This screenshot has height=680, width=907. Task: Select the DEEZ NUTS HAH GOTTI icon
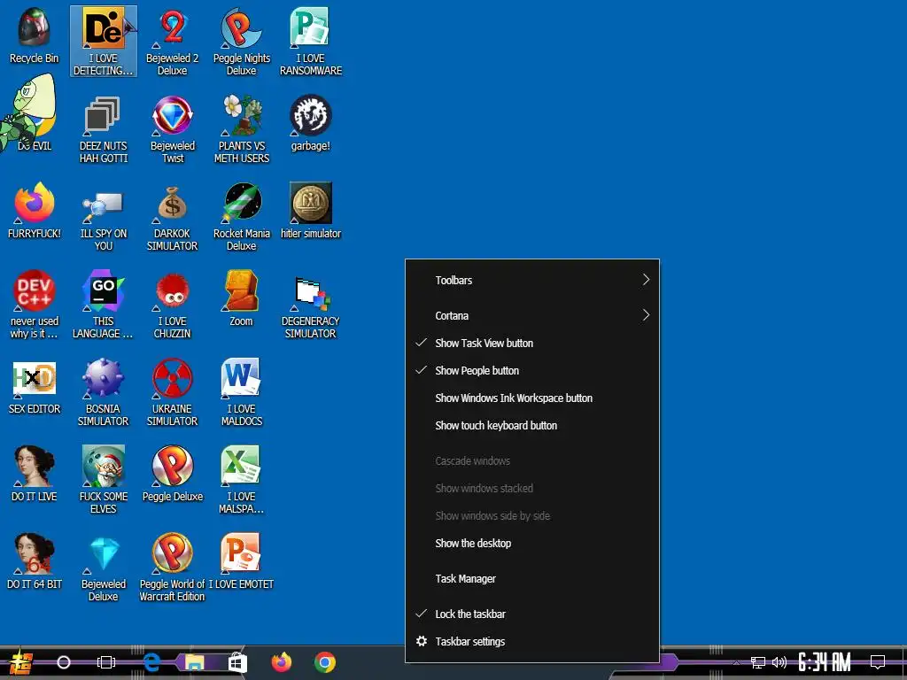(103, 129)
